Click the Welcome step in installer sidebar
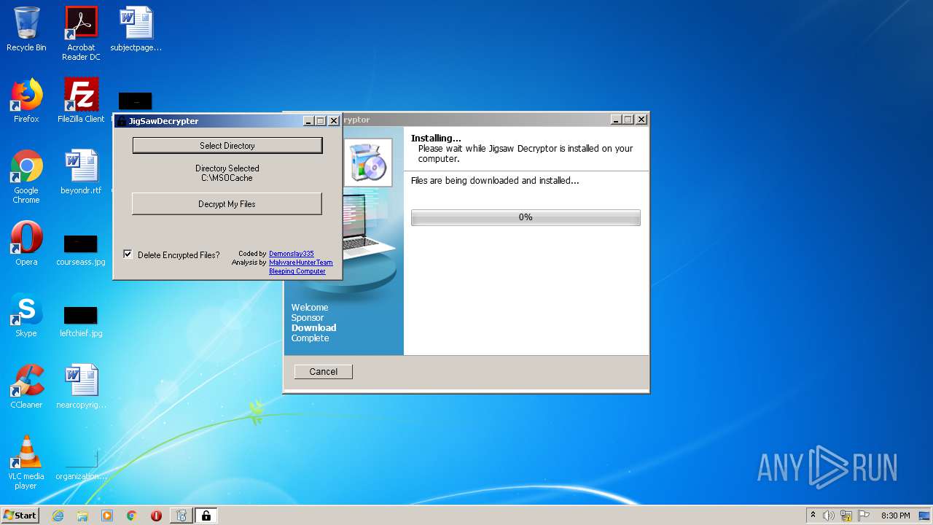The width and height of the screenshot is (933, 525). [x=310, y=308]
